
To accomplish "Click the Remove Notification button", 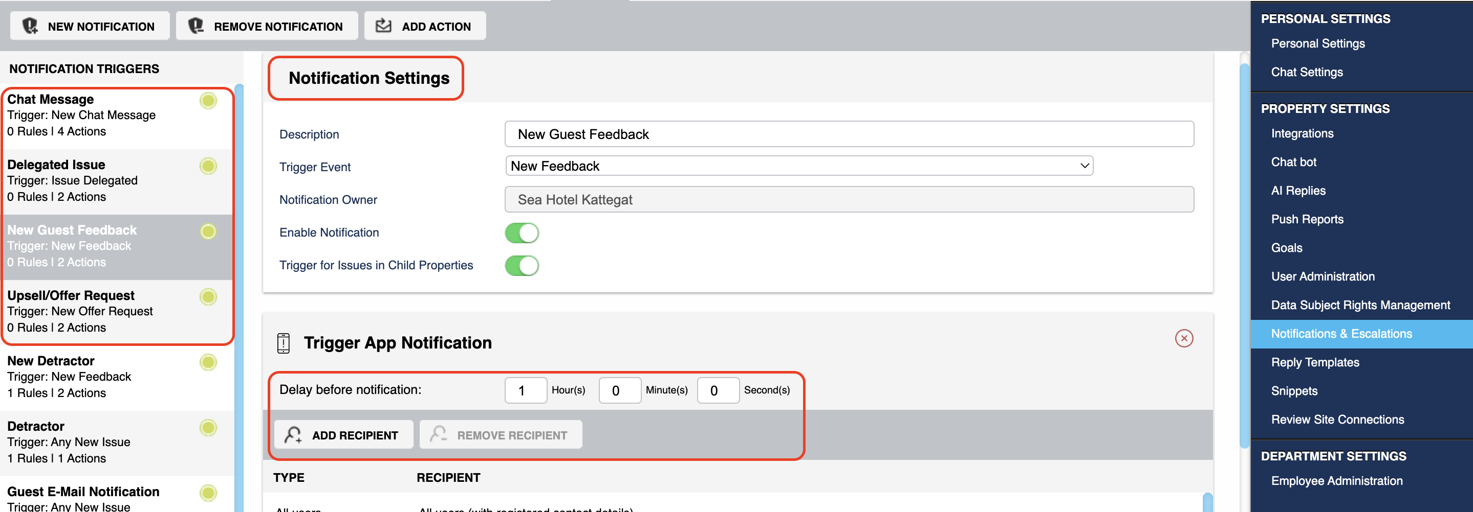I will tap(267, 26).
